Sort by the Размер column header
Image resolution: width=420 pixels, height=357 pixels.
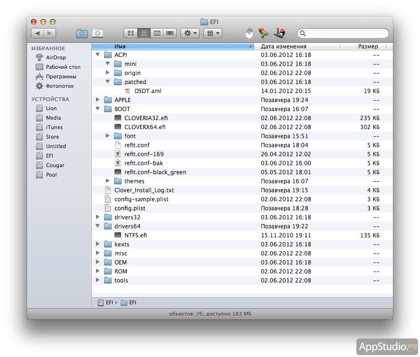point(363,47)
